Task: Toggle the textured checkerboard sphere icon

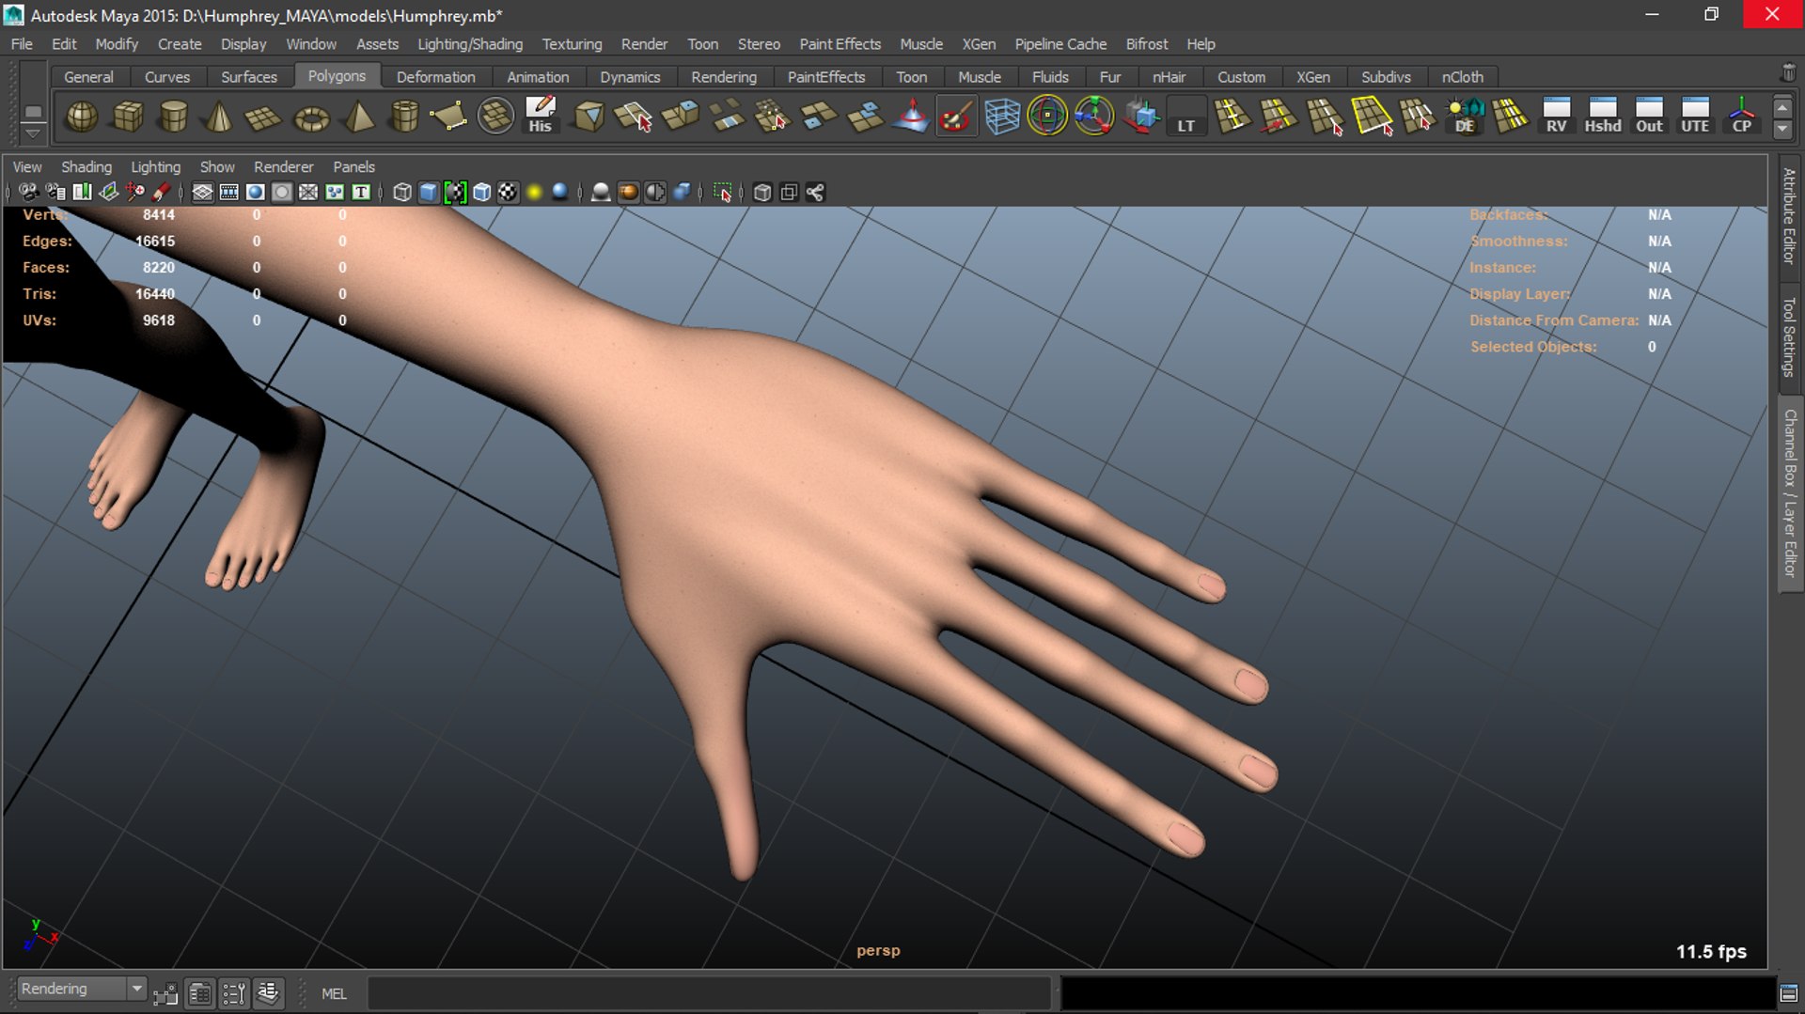Action: coord(508,193)
